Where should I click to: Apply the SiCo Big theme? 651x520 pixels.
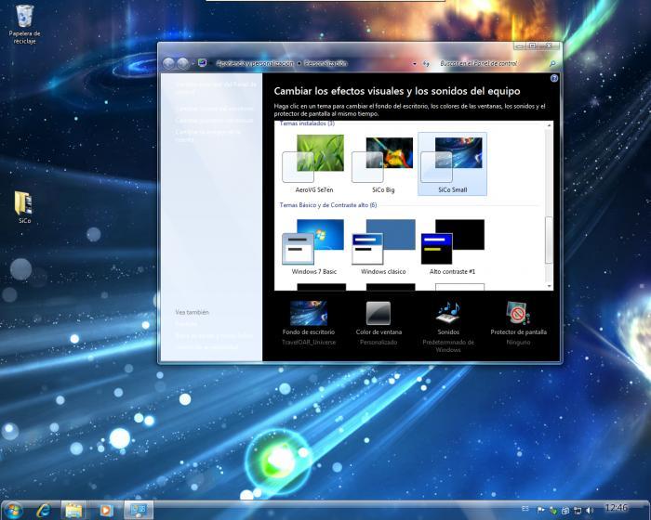tap(383, 163)
